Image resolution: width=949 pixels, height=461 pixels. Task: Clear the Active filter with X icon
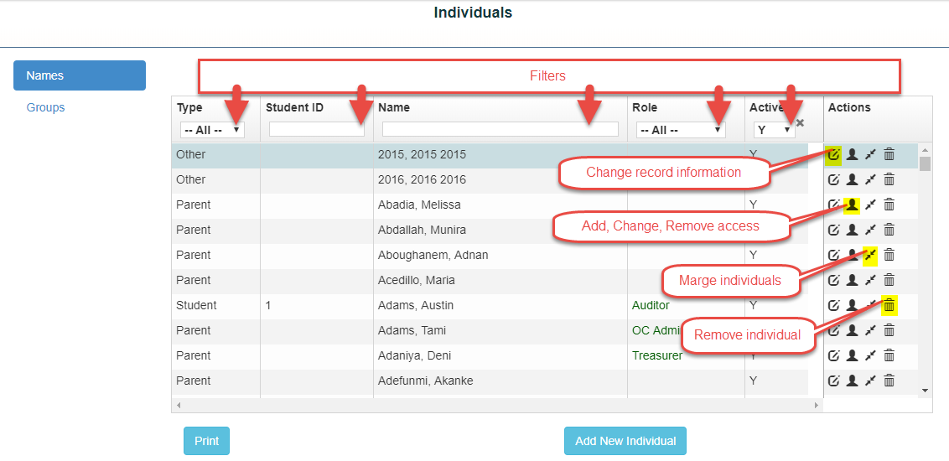click(x=800, y=123)
